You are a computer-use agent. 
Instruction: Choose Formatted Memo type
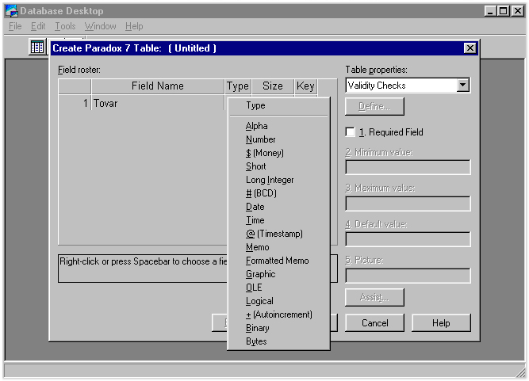coord(277,261)
